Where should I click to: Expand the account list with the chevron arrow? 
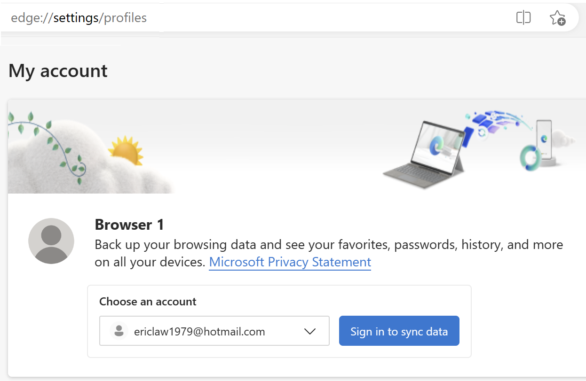click(309, 331)
